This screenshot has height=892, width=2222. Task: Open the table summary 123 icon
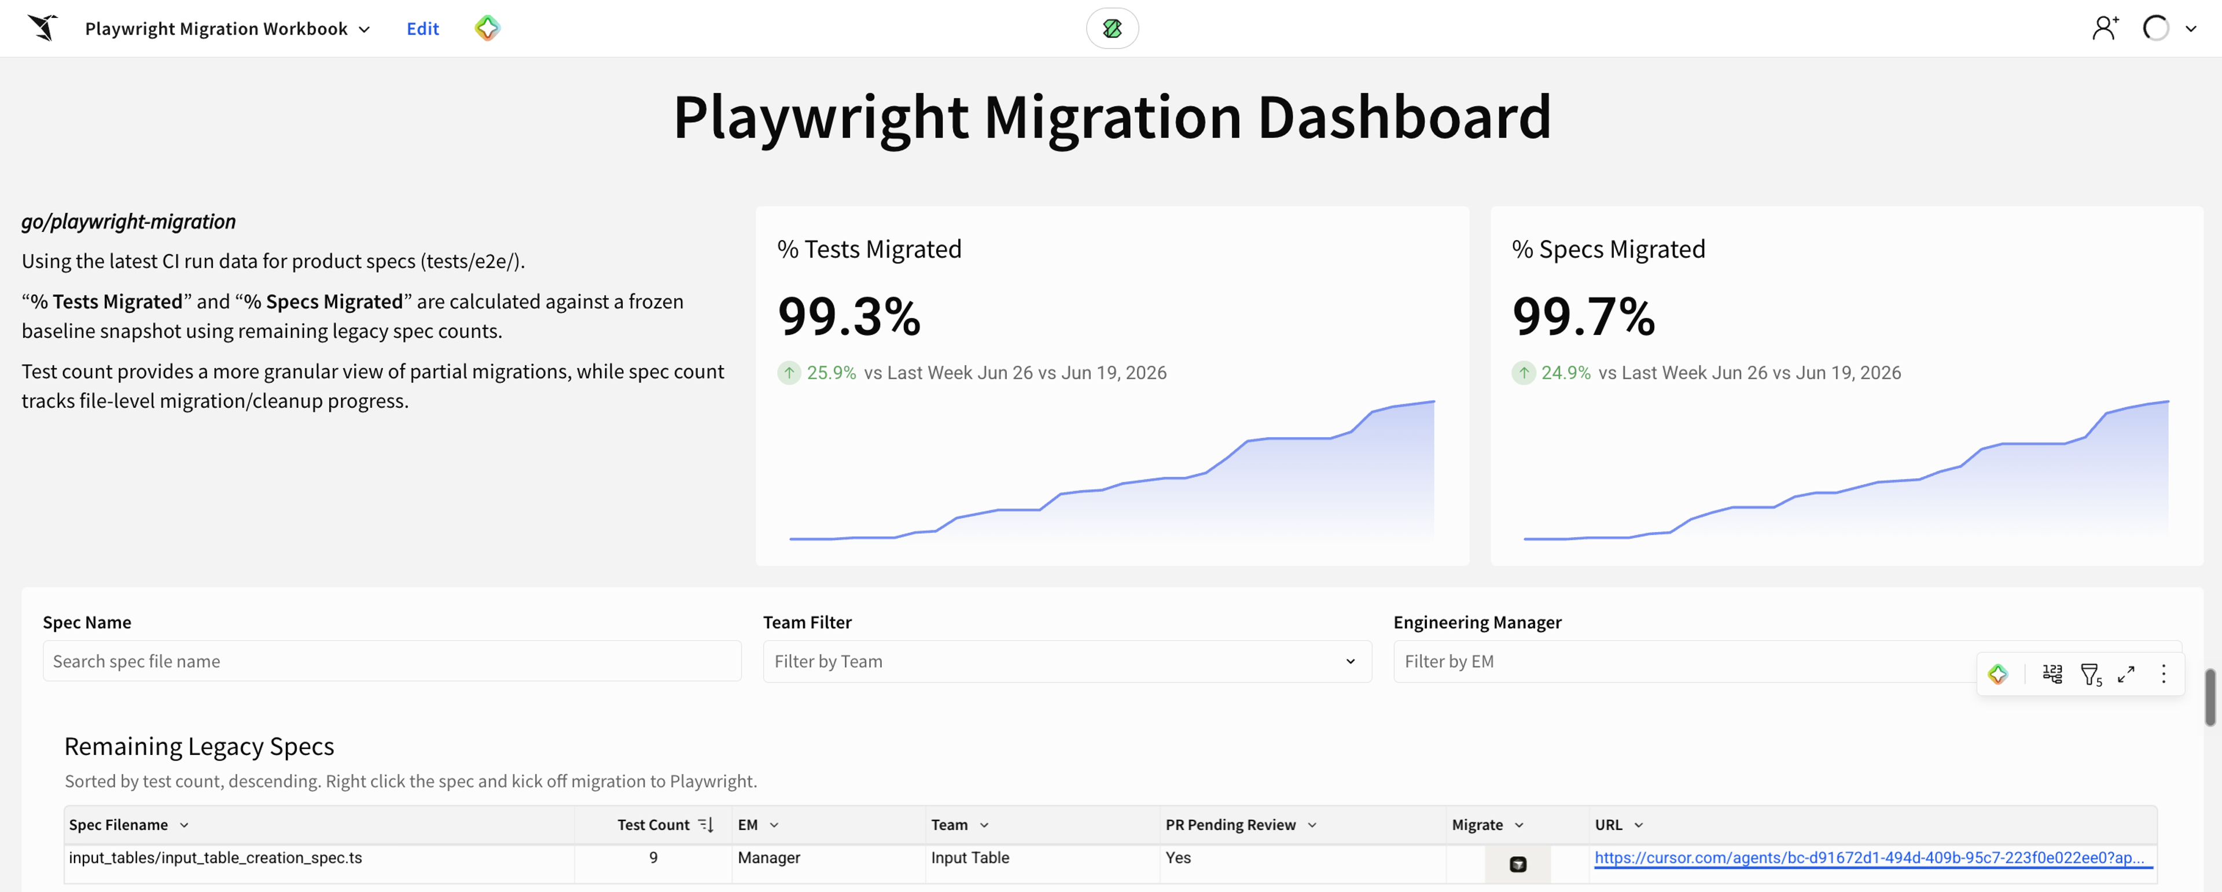(x=2052, y=674)
